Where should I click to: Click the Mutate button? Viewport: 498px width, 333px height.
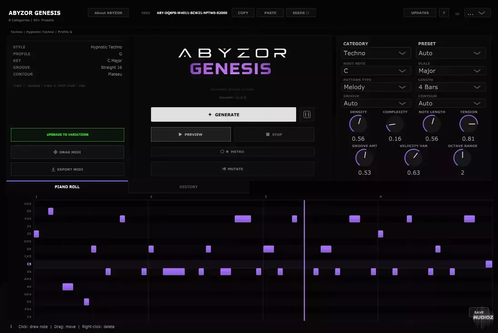[233, 169]
